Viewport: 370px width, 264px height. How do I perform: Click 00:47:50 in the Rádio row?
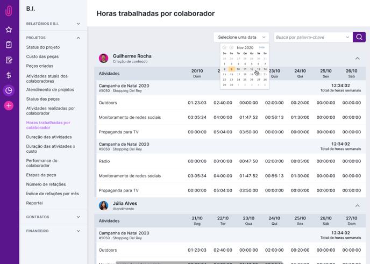(248, 161)
